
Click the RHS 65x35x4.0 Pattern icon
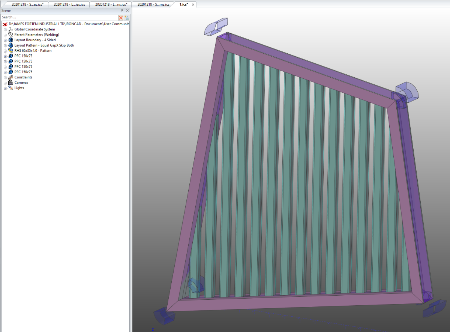[x=10, y=51]
